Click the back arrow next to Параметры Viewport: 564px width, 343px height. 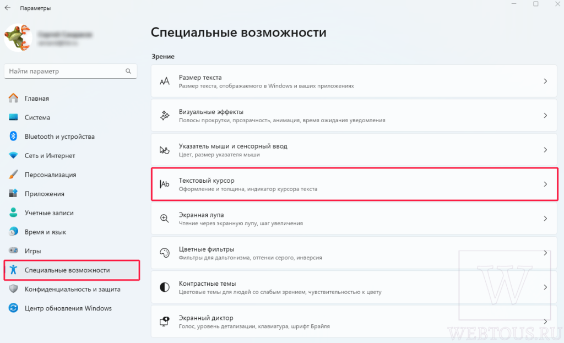(8, 8)
